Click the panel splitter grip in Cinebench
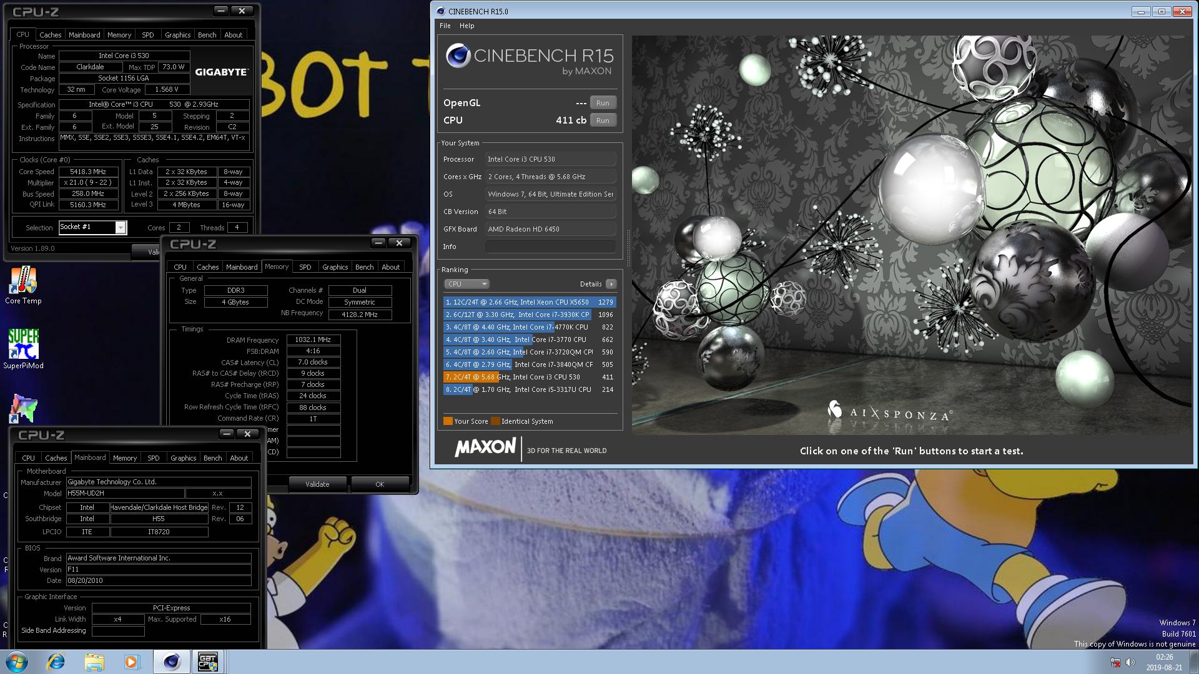The height and width of the screenshot is (674, 1199). [x=628, y=248]
